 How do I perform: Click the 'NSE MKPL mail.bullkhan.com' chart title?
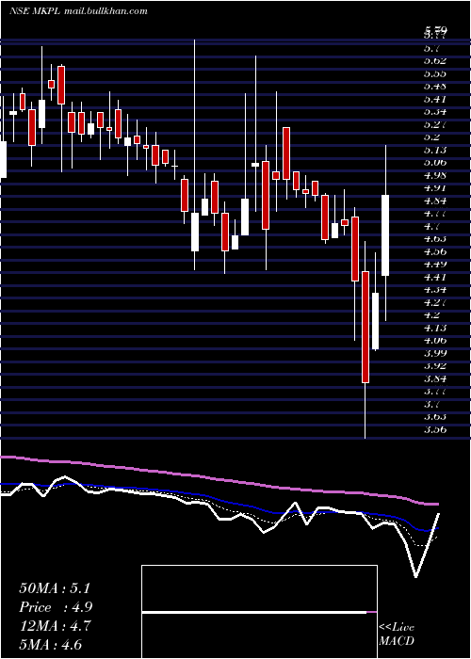[x=78, y=11]
